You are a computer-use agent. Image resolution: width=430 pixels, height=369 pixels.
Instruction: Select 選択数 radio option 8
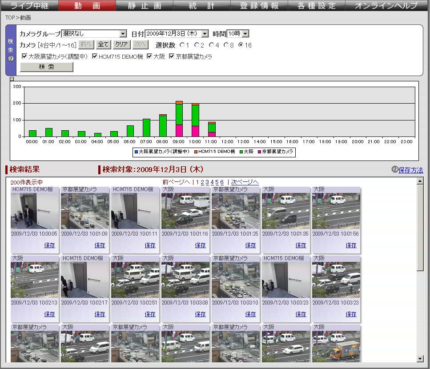click(x=226, y=45)
